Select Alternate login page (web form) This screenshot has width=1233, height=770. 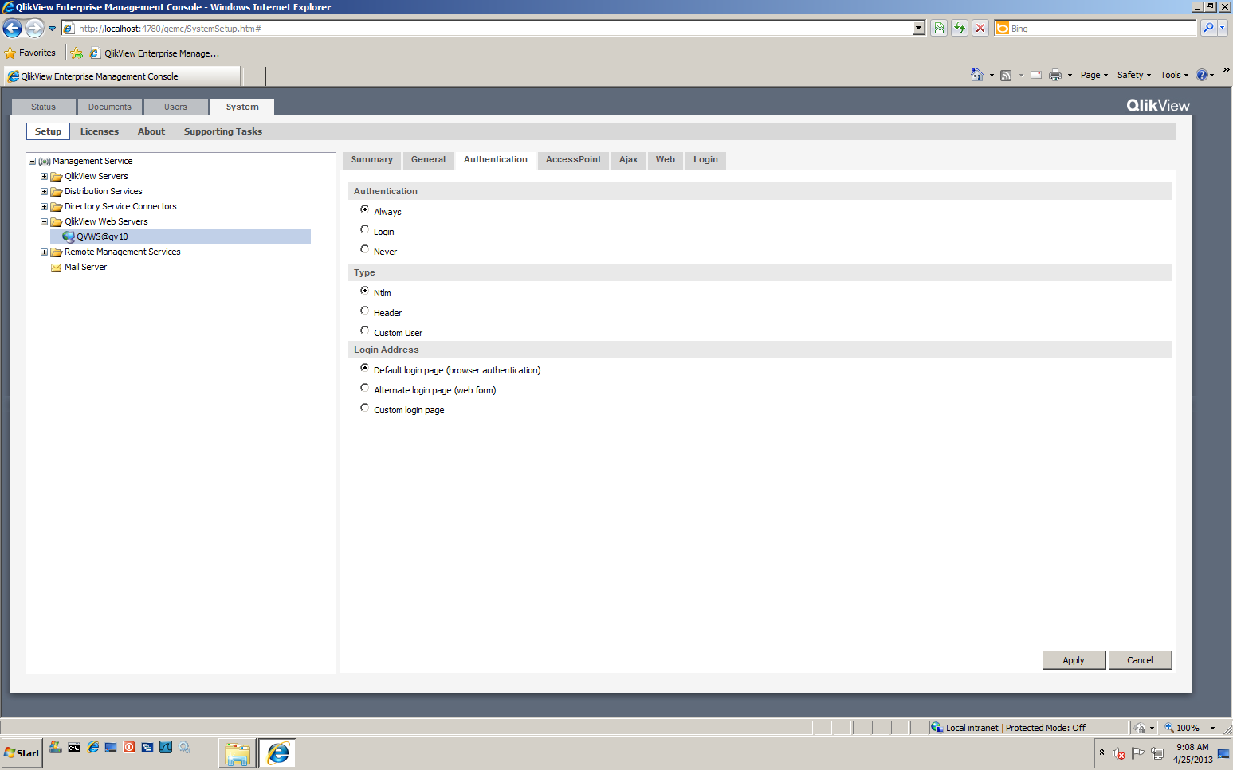pos(365,389)
